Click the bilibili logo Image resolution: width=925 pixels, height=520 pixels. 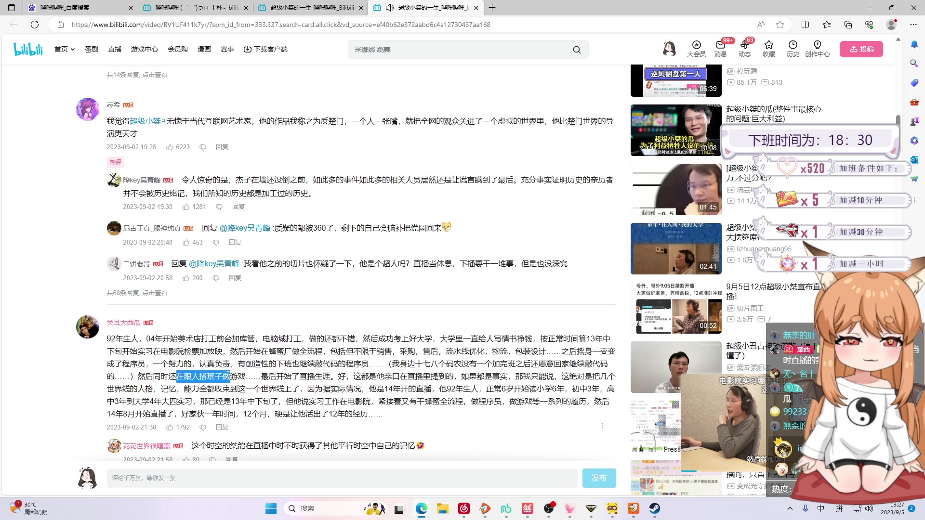pos(28,49)
